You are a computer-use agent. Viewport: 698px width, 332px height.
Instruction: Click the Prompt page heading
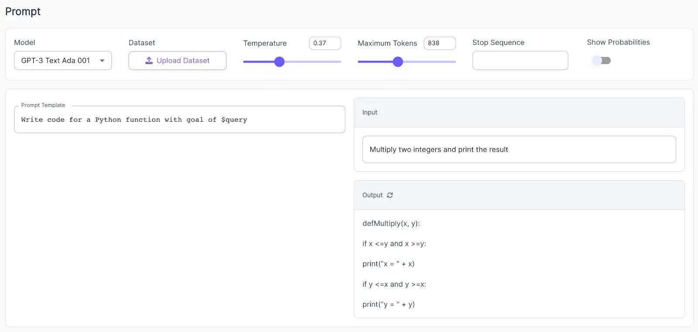[23, 12]
